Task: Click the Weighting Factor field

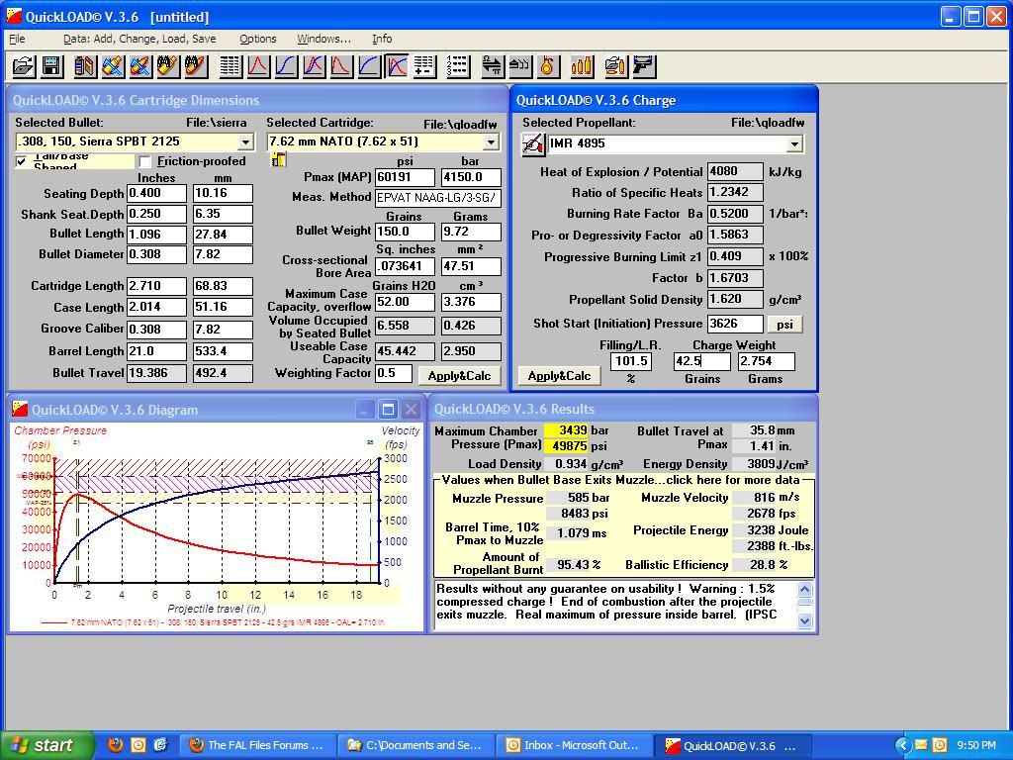Action: [x=393, y=373]
